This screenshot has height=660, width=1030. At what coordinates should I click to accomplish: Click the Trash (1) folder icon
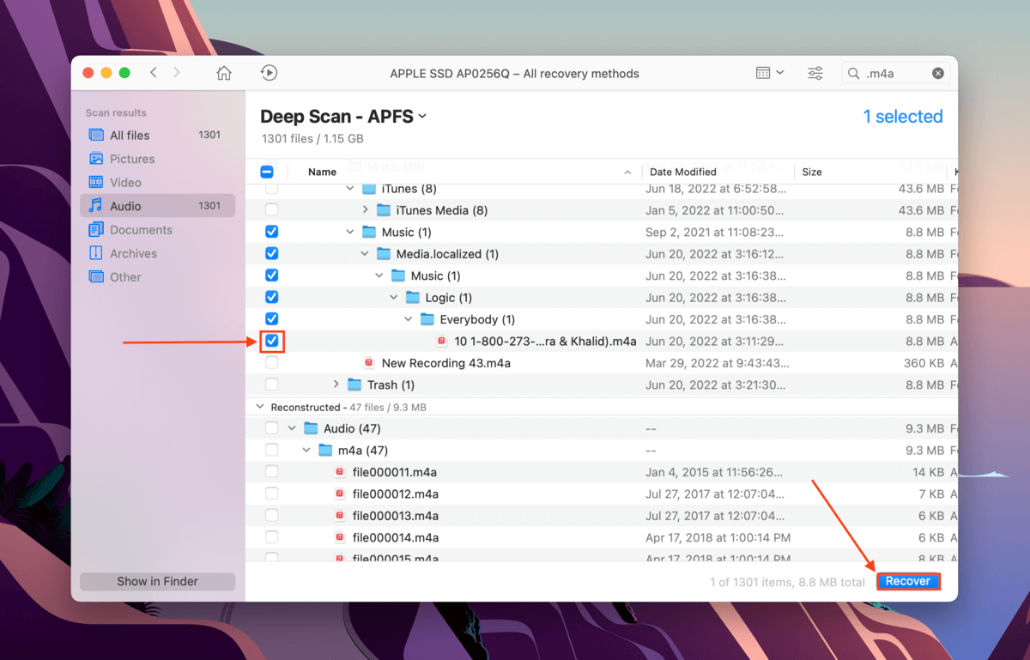click(354, 384)
